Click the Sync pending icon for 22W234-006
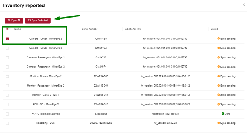The height and width of the screenshot is (136, 247). coord(219,76)
